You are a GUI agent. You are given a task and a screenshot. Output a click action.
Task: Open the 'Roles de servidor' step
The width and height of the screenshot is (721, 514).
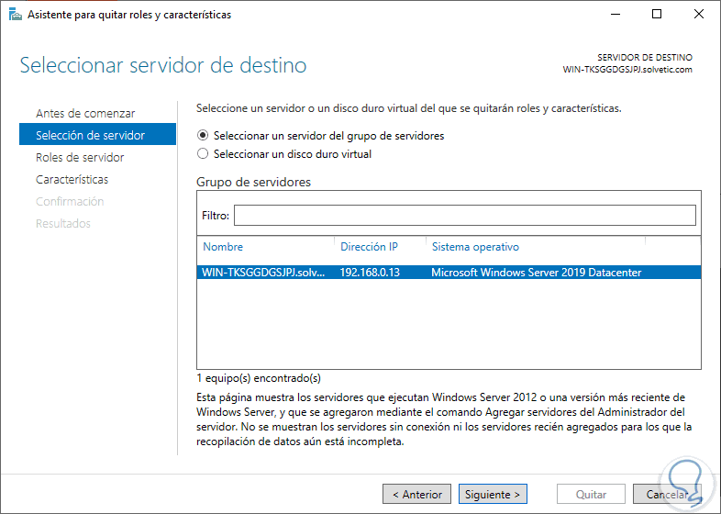pos(80,157)
